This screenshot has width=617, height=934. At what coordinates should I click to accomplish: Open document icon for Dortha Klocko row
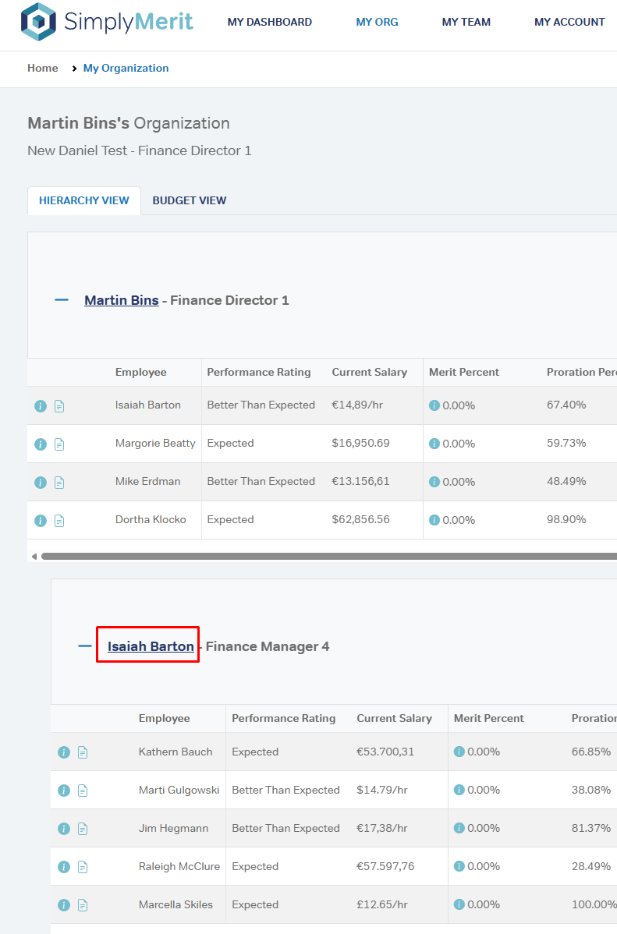click(59, 521)
